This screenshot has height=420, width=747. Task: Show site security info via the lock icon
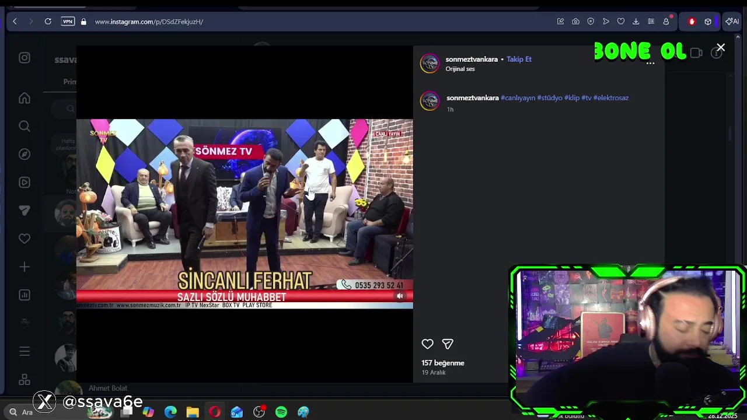coord(83,22)
